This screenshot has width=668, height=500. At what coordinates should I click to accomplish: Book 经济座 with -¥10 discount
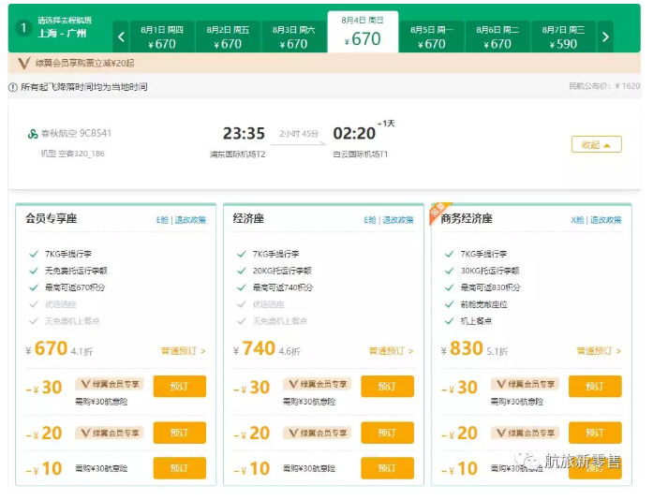coord(387,468)
